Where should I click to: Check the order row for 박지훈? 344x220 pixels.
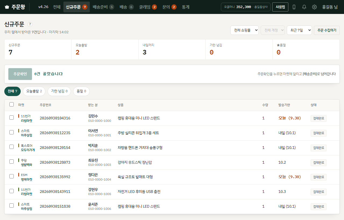point(12,147)
